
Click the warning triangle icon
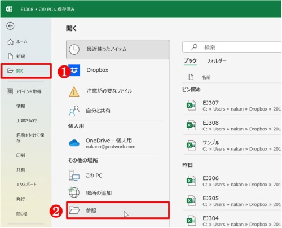tap(74, 91)
